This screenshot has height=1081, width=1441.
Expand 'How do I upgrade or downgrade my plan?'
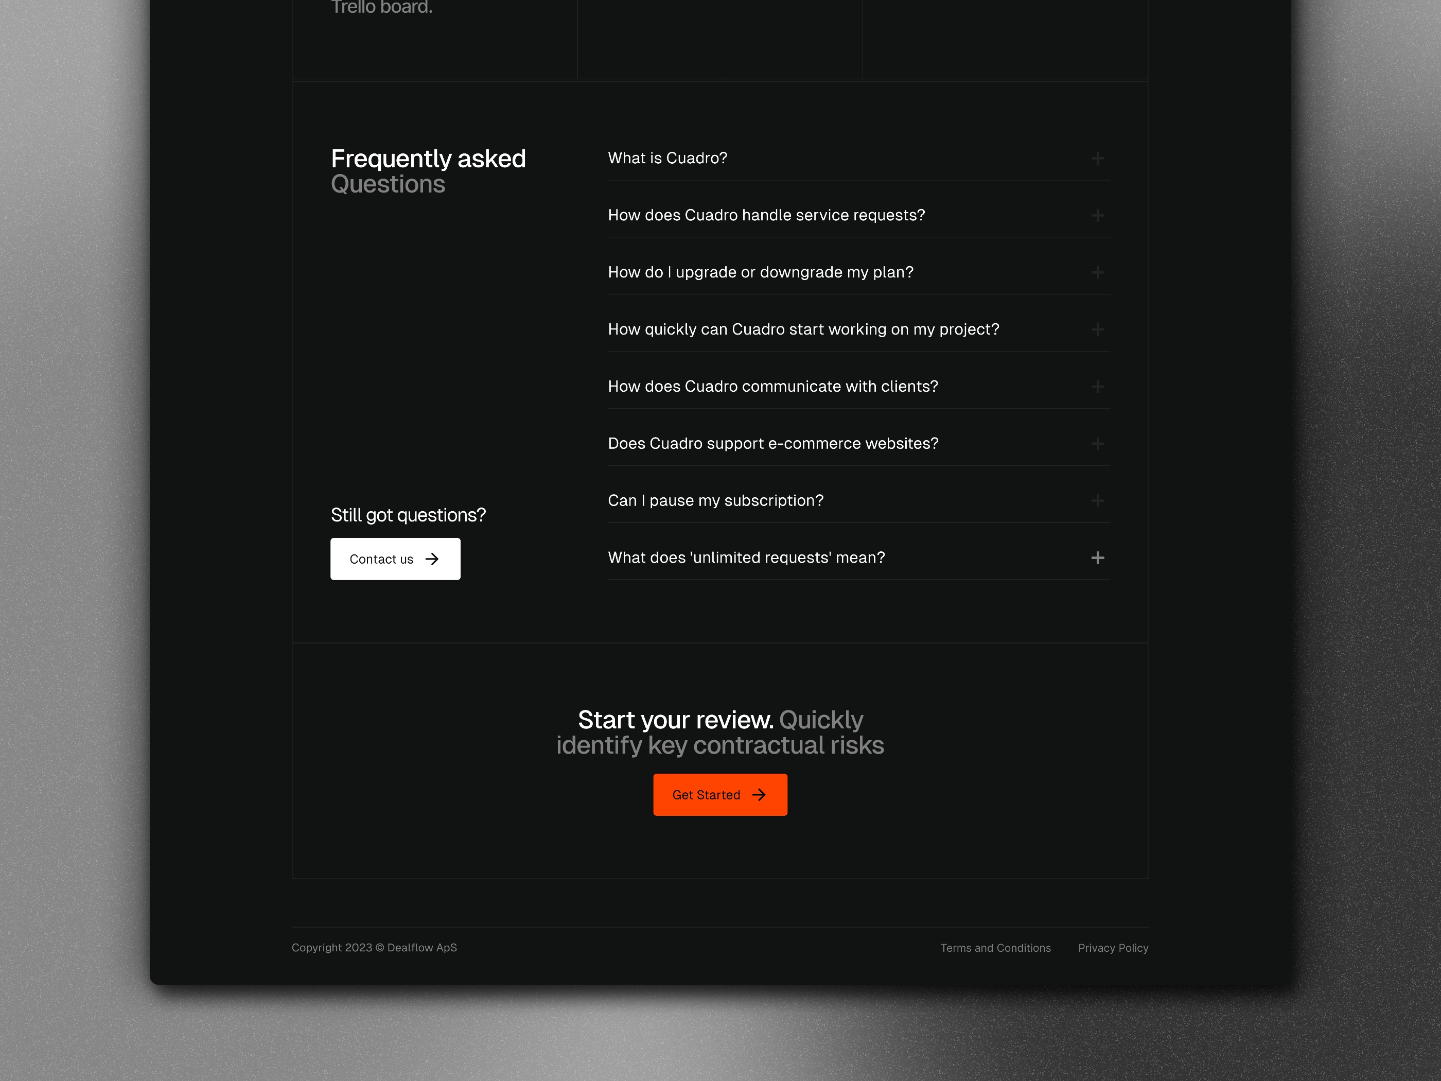tap(1096, 271)
